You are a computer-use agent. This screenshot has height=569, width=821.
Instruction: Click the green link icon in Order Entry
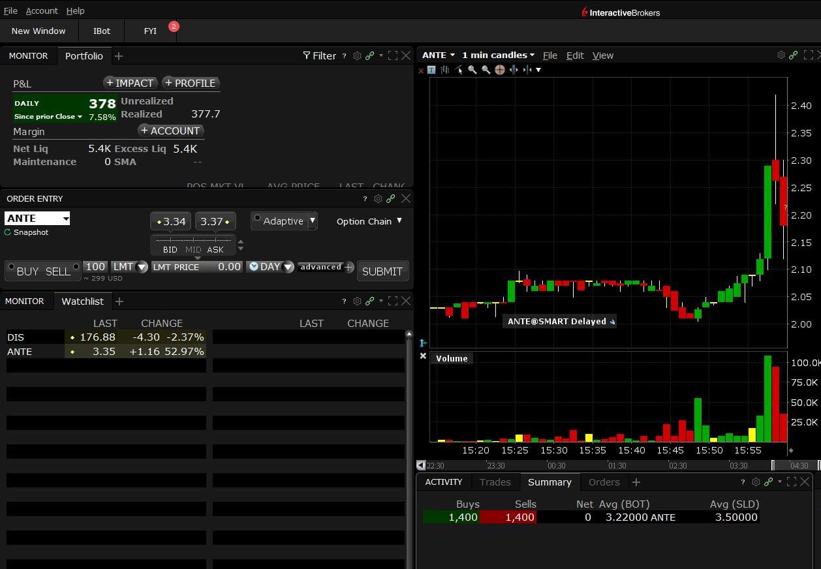click(390, 199)
